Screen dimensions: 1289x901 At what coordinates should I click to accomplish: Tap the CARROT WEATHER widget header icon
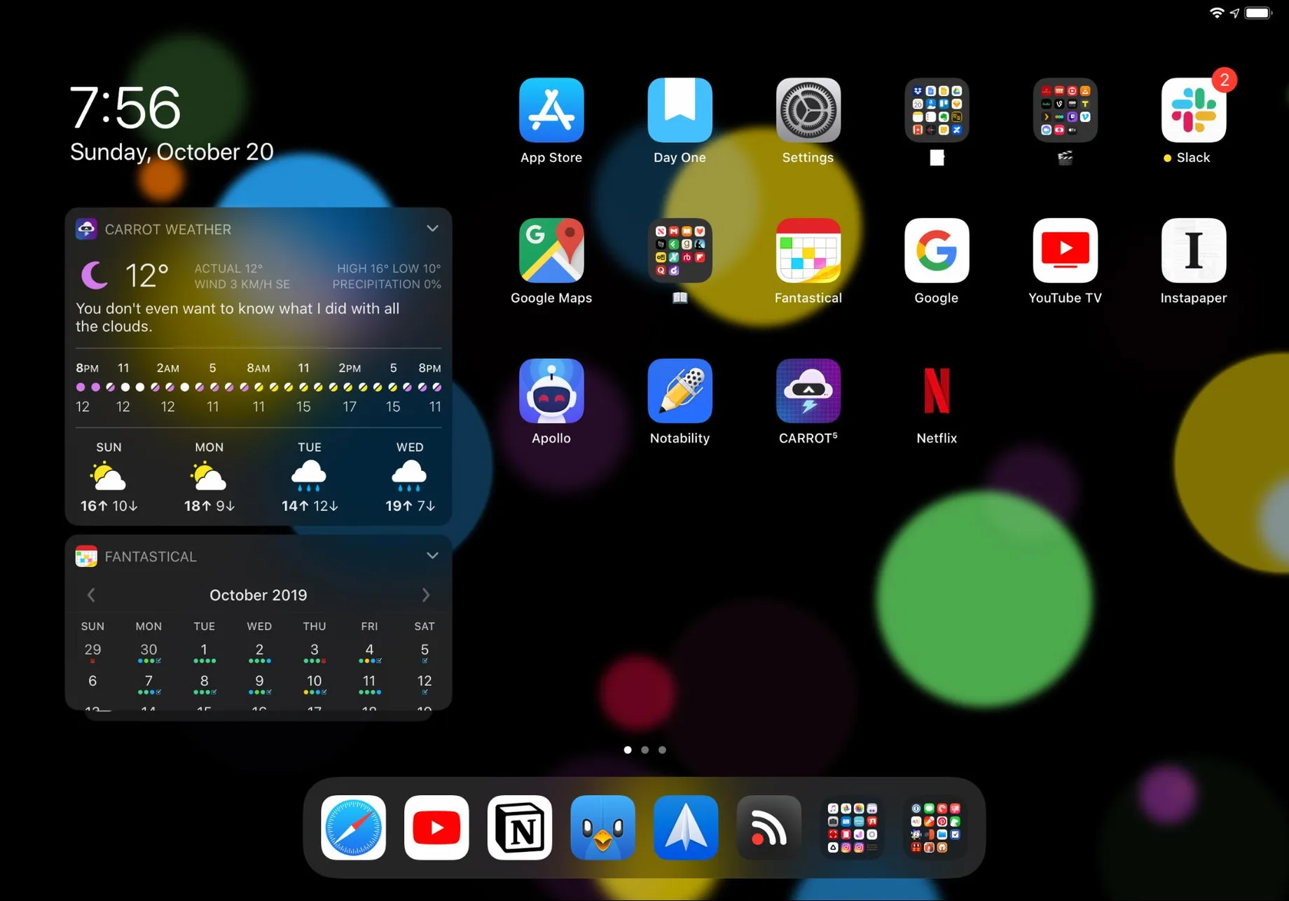[86, 229]
